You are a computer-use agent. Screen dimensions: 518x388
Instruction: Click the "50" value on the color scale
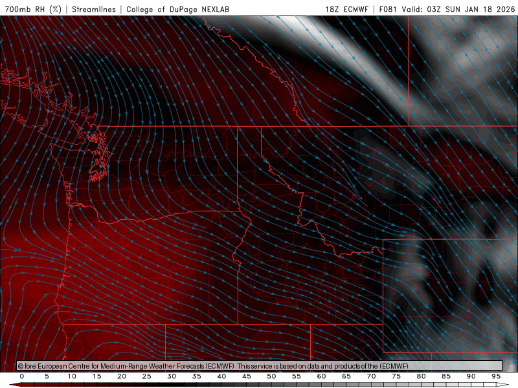pyautogui.click(x=271, y=376)
